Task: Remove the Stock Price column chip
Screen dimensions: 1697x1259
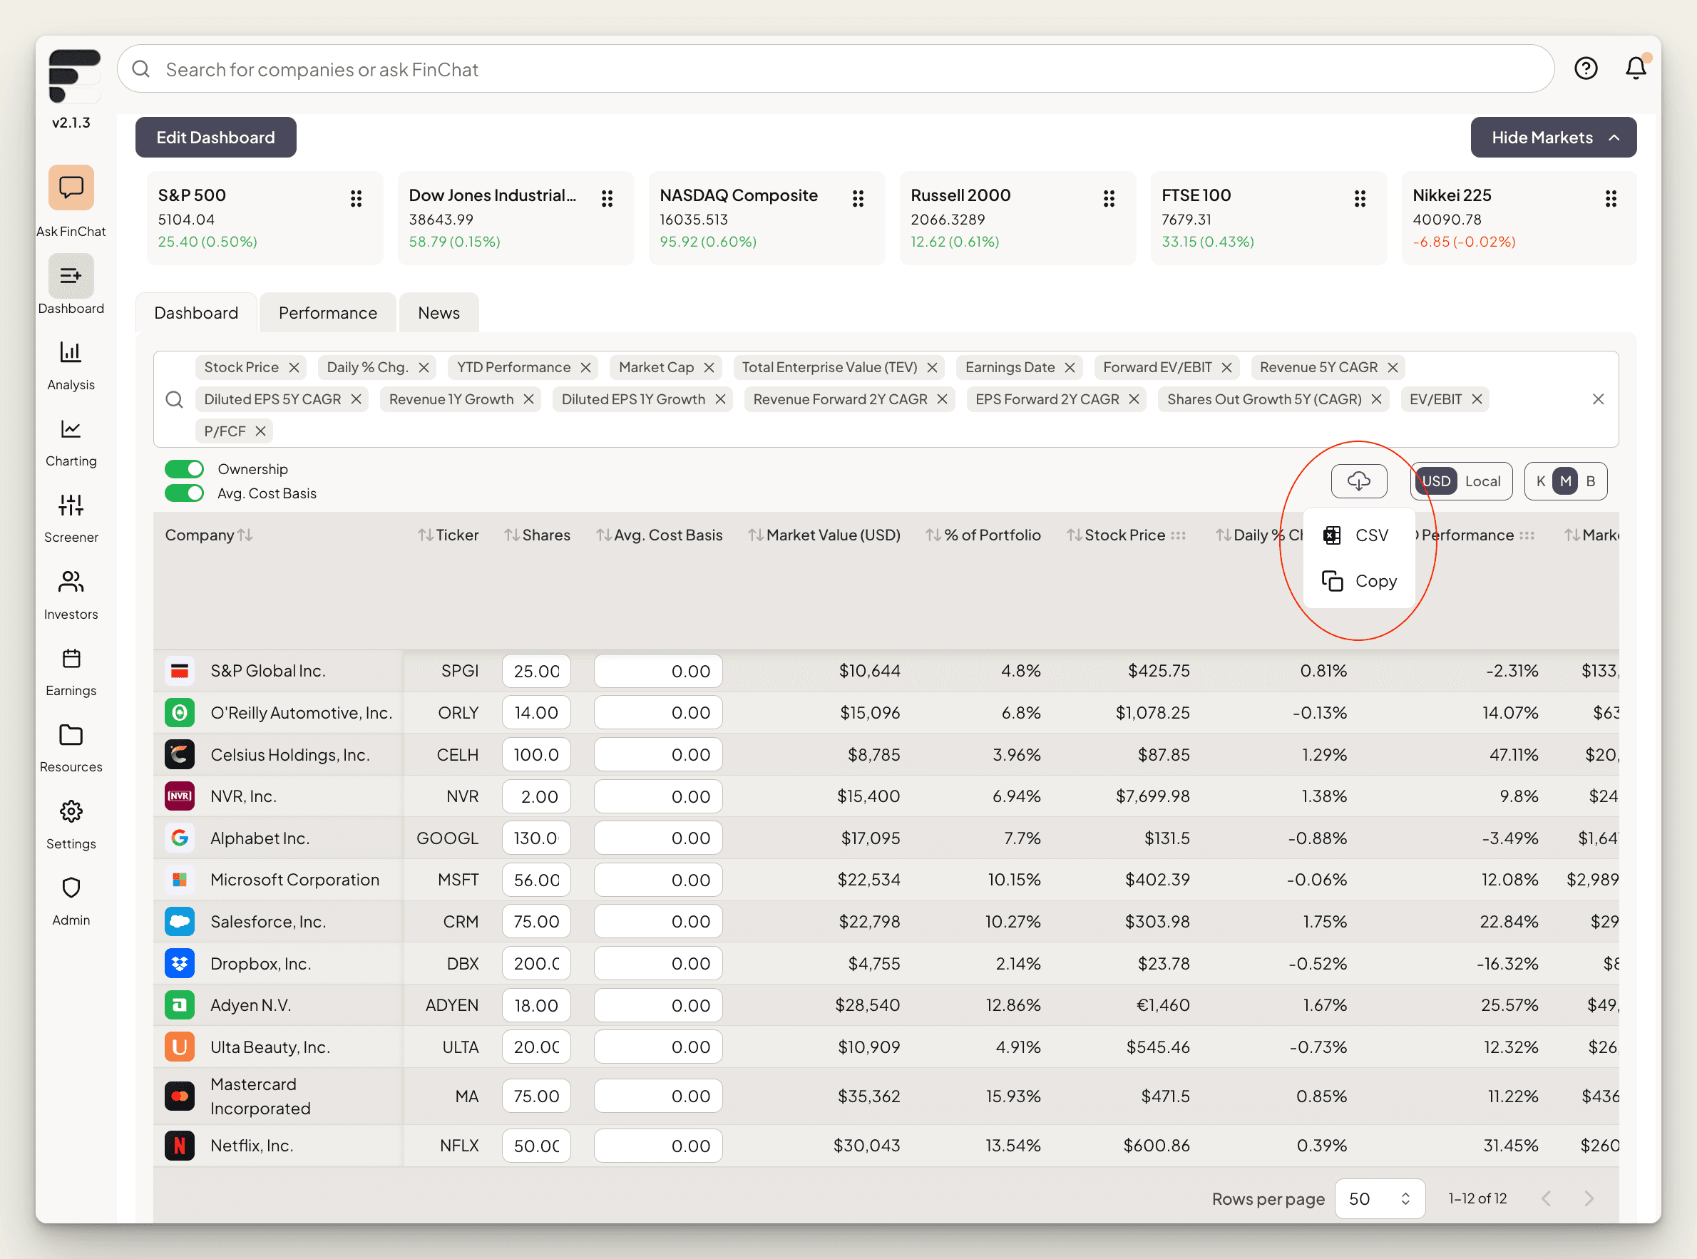Action: coord(294,367)
